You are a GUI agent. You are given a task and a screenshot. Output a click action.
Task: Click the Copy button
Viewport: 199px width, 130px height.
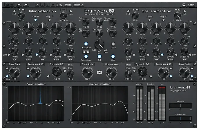pos(59,5)
